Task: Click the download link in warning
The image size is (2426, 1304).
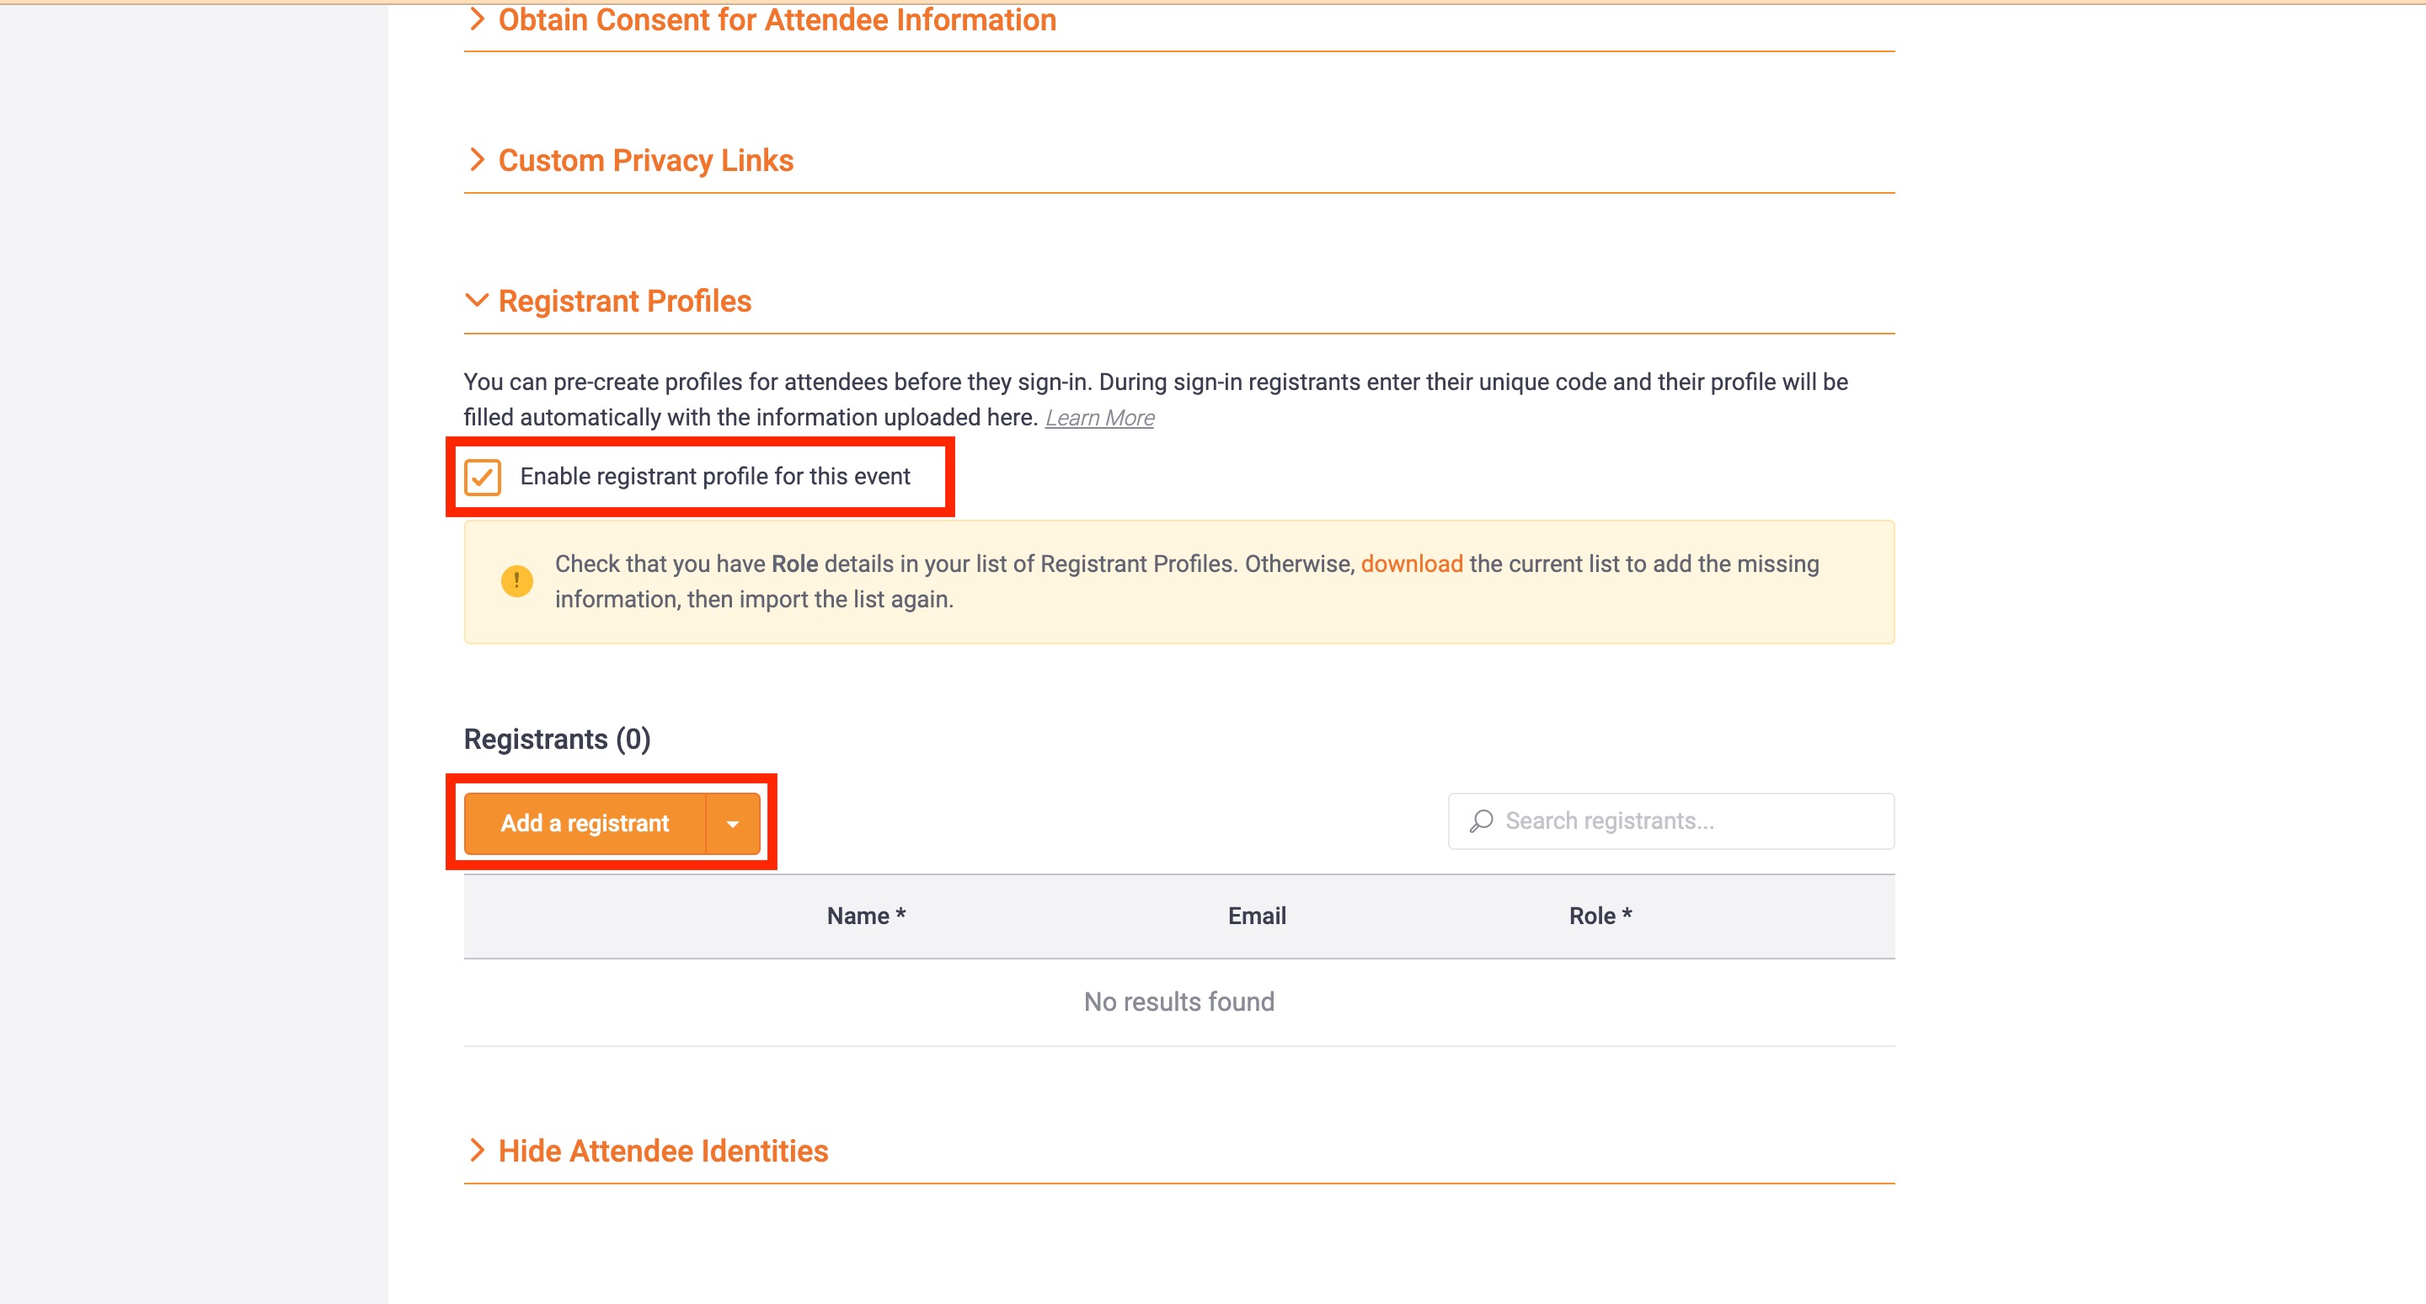Action: pyautogui.click(x=1411, y=564)
